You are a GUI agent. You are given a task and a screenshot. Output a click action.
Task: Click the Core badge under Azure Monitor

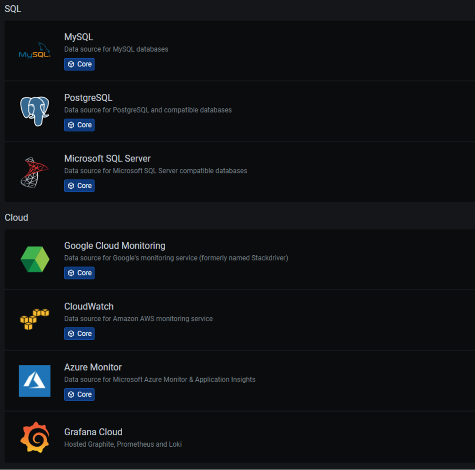point(79,395)
